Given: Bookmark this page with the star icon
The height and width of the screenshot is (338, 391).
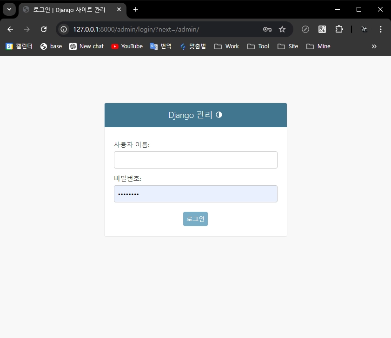Looking at the screenshot, I should coord(282,29).
